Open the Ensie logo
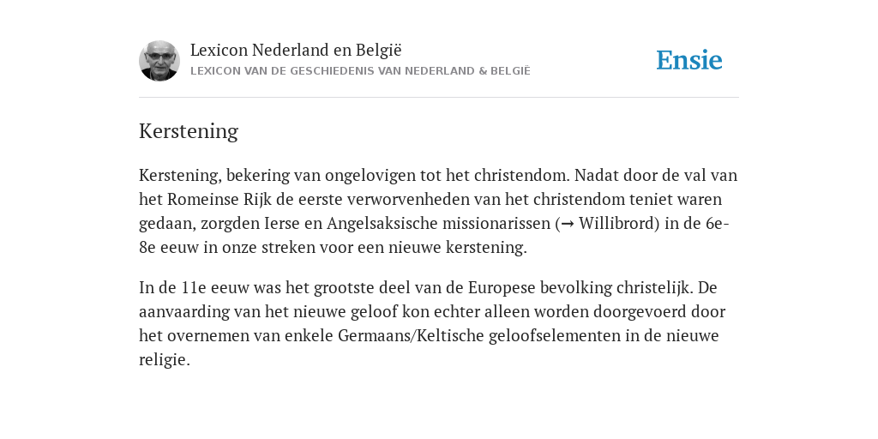This screenshot has width=878, height=439. click(x=689, y=60)
